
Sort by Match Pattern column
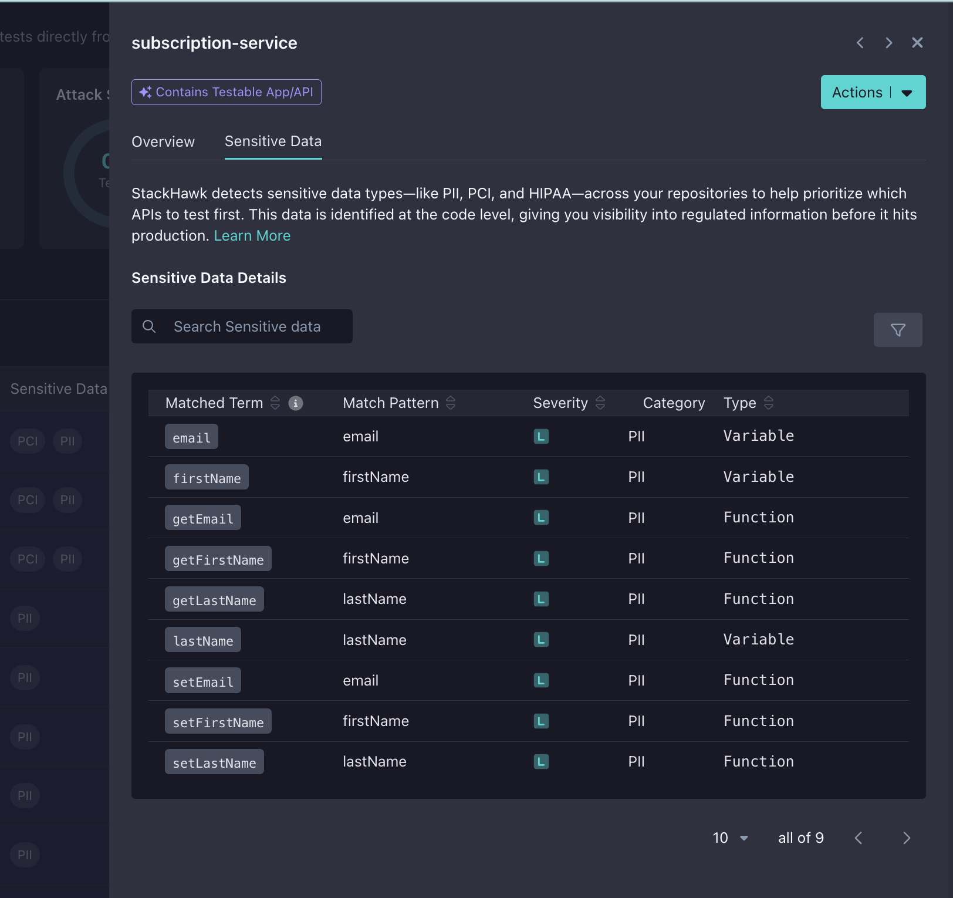click(x=451, y=403)
